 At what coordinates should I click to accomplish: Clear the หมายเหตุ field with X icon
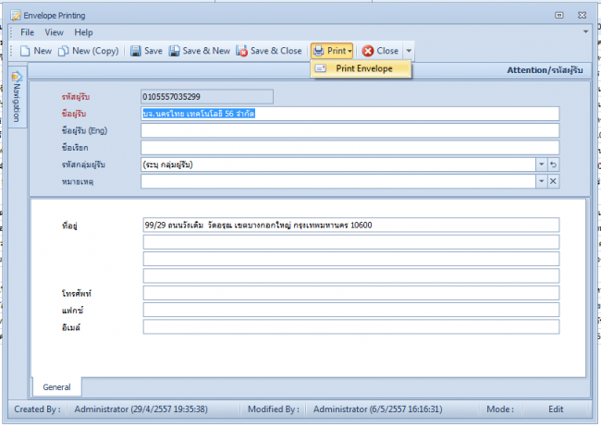click(x=553, y=181)
